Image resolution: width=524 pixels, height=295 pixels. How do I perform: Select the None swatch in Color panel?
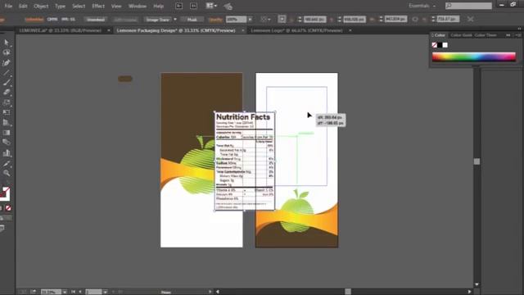(435, 45)
